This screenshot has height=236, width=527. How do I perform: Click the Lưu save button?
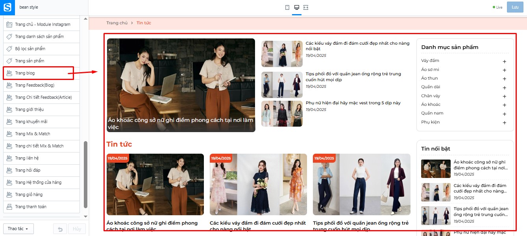[515, 7]
